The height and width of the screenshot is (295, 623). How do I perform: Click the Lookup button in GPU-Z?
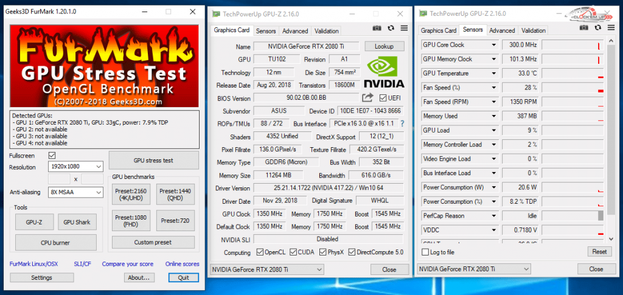tap(385, 46)
